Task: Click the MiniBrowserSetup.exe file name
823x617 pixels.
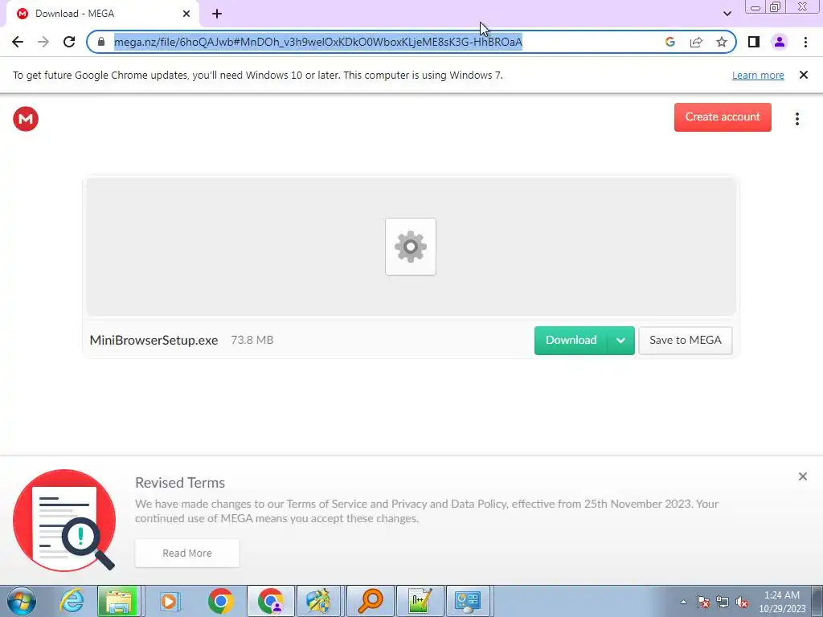Action: point(154,341)
